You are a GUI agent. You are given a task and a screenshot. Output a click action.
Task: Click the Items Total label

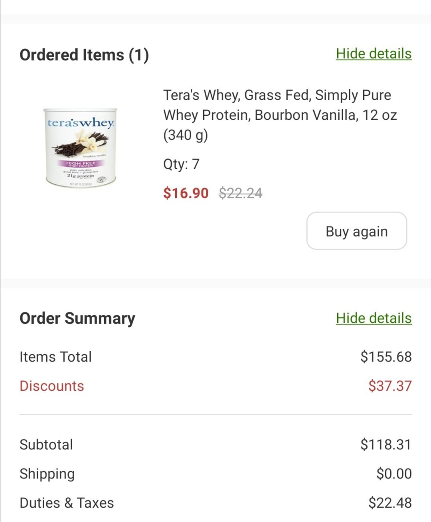pyautogui.click(x=55, y=357)
